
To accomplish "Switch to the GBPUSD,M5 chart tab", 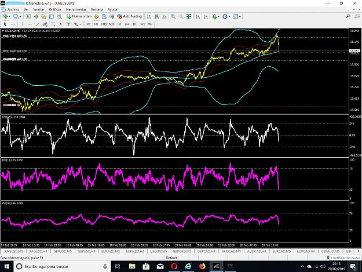I will pos(63,251).
